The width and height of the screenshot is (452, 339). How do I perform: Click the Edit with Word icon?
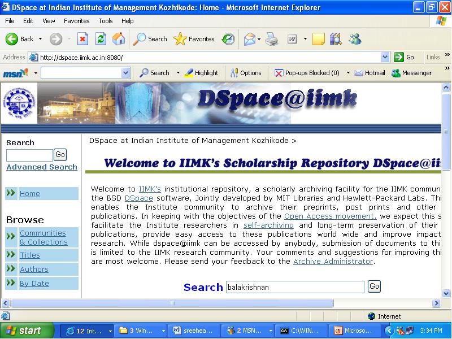point(292,39)
